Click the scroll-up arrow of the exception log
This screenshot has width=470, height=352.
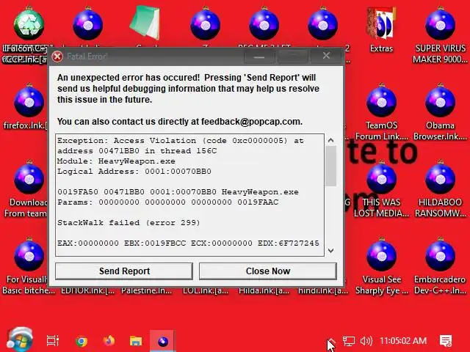(x=330, y=140)
